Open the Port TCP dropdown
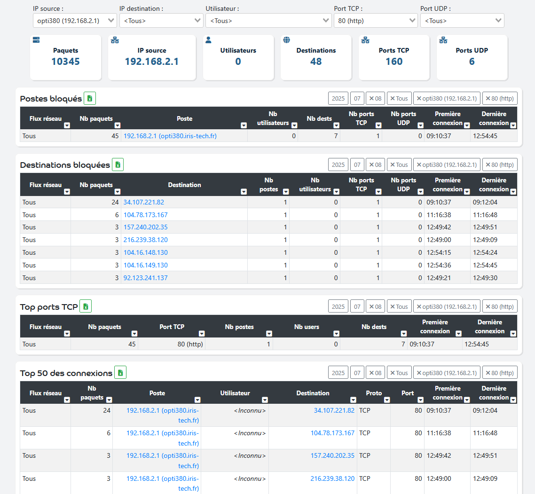Screen dimensions: 535x494 (376, 21)
